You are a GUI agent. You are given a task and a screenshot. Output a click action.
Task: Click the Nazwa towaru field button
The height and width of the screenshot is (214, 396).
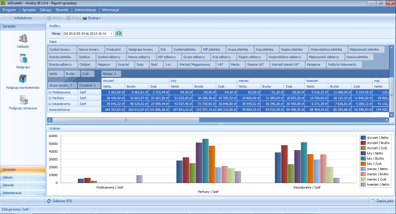click(x=91, y=49)
